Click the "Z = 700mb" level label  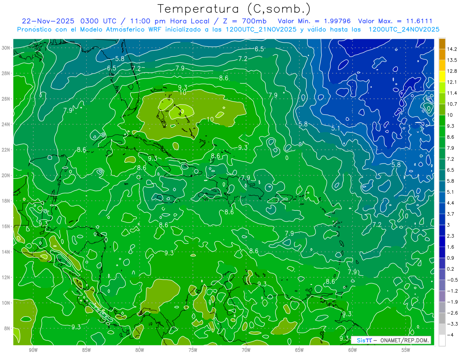point(244,21)
